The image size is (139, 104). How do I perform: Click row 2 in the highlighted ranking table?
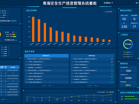tap(47, 62)
